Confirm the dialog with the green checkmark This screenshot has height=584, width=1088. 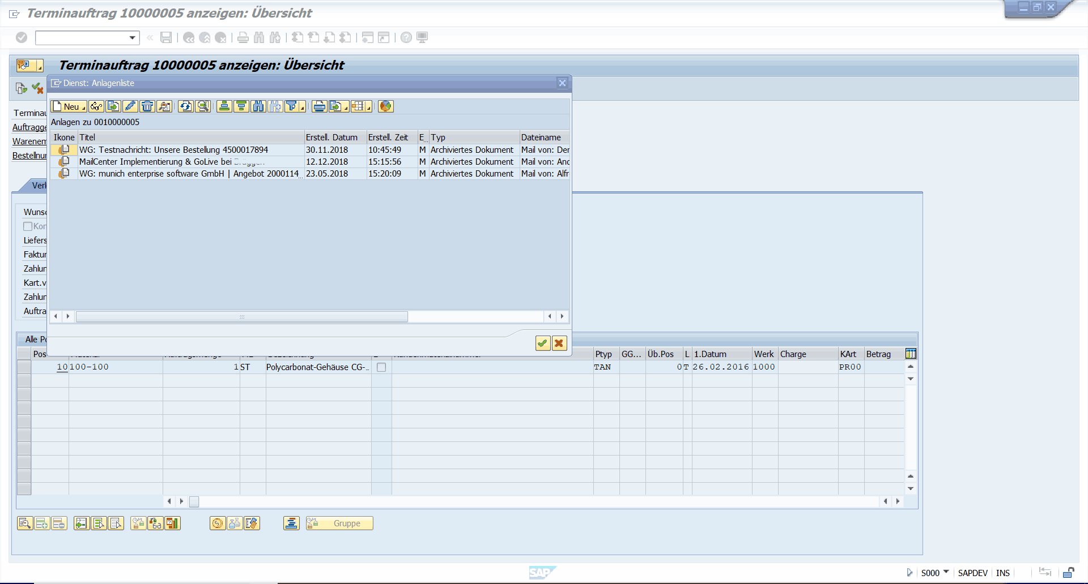coord(543,343)
